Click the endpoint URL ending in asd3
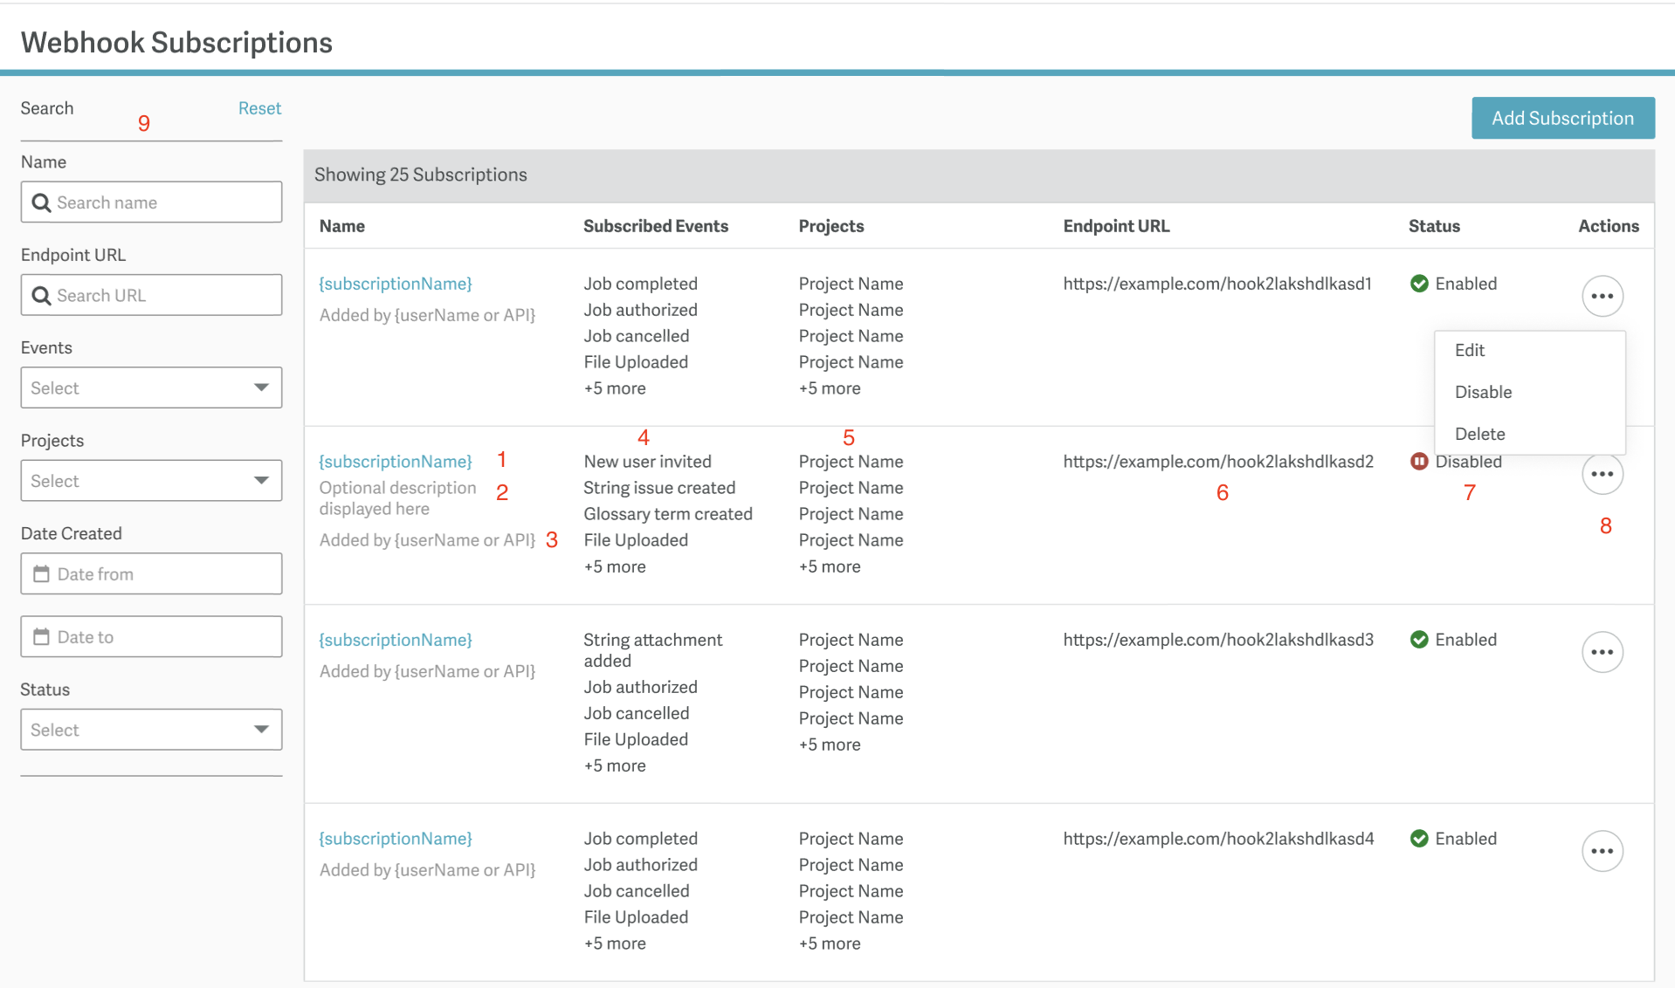 coord(1217,639)
